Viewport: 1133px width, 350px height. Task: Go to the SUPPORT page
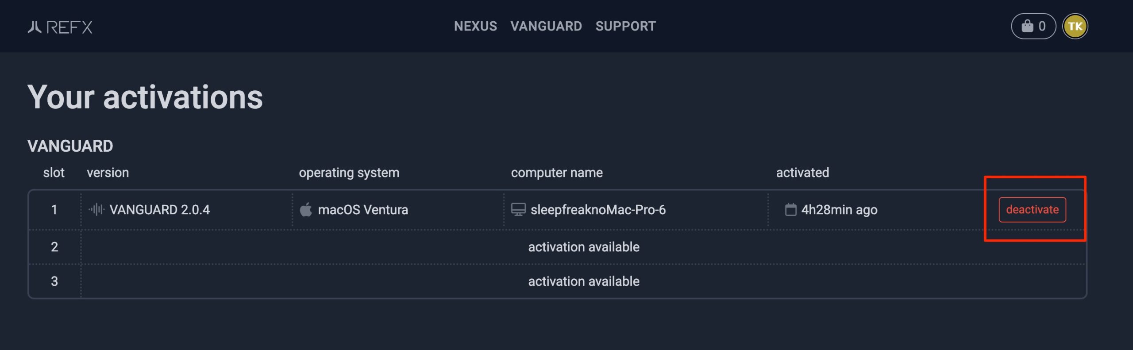pyautogui.click(x=625, y=26)
